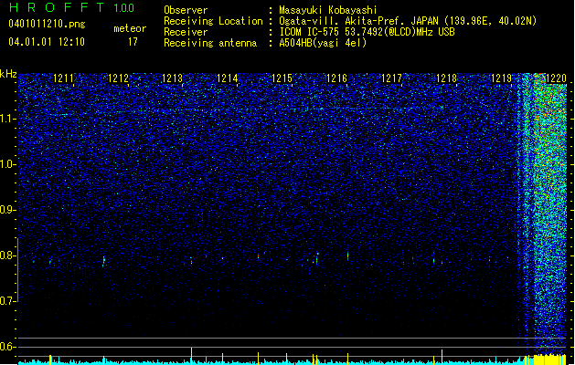575x365 pixels.
Task: Select the file name 0401011210.png
Action: 47,24
